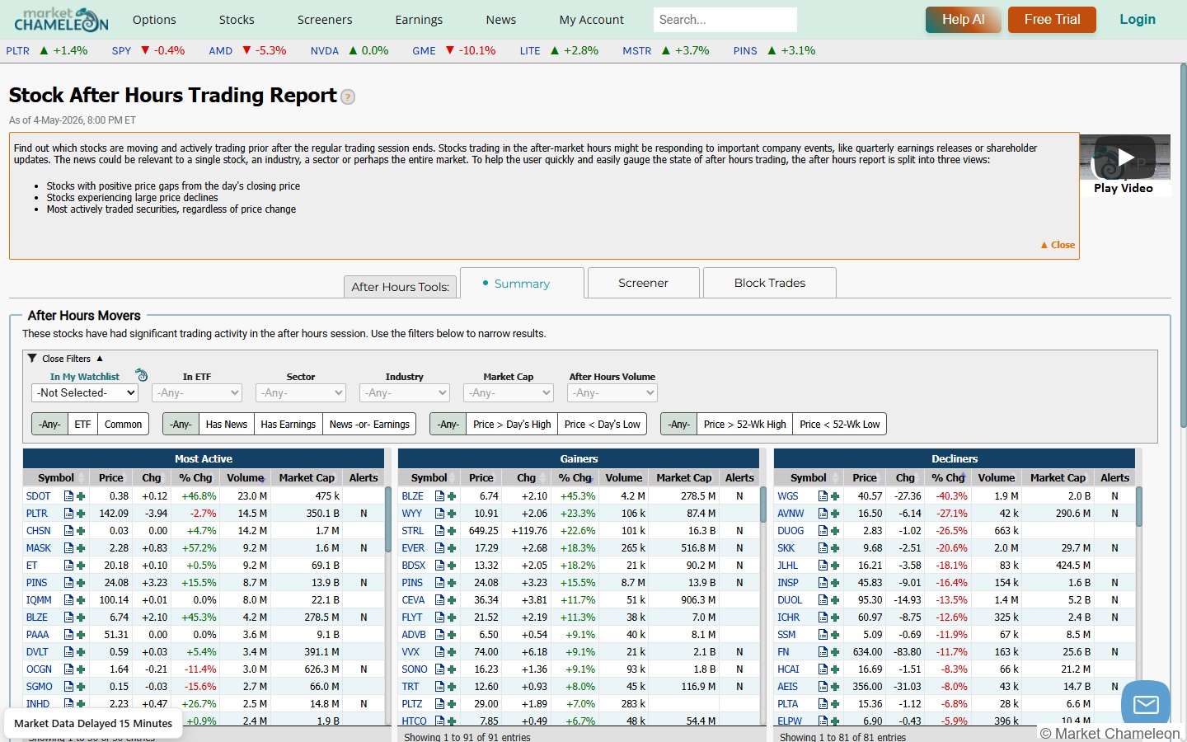Open Sector filter dropdown

(301, 393)
